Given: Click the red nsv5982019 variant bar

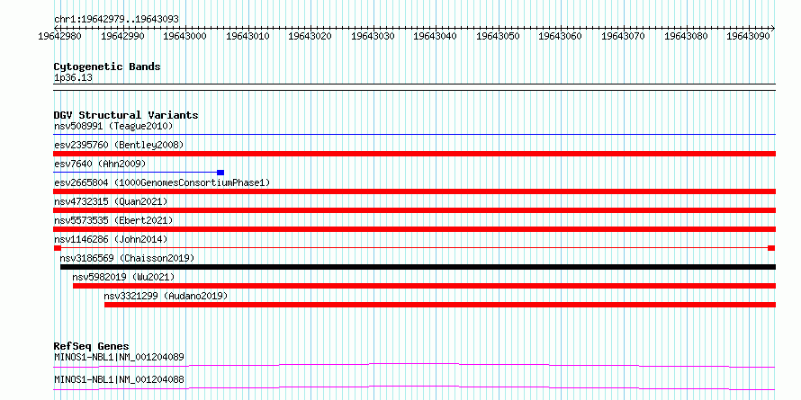Looking at the screenshot, I should coord(424,286).
